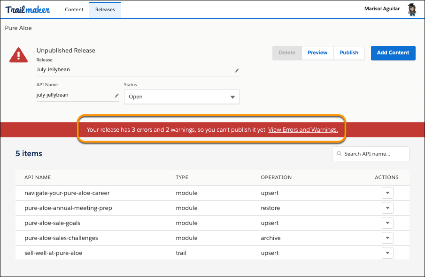Select pure-aloe-sale-goals API name

tap(52, 223)
